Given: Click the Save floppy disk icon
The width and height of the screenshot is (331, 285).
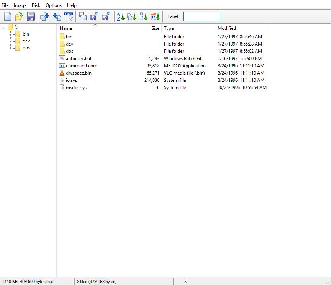Looking at the screenshot, I should [x=31, y=16].
